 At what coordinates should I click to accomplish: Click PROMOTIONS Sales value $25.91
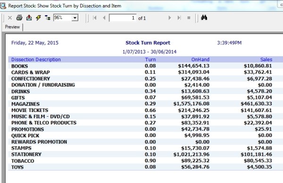264,129
